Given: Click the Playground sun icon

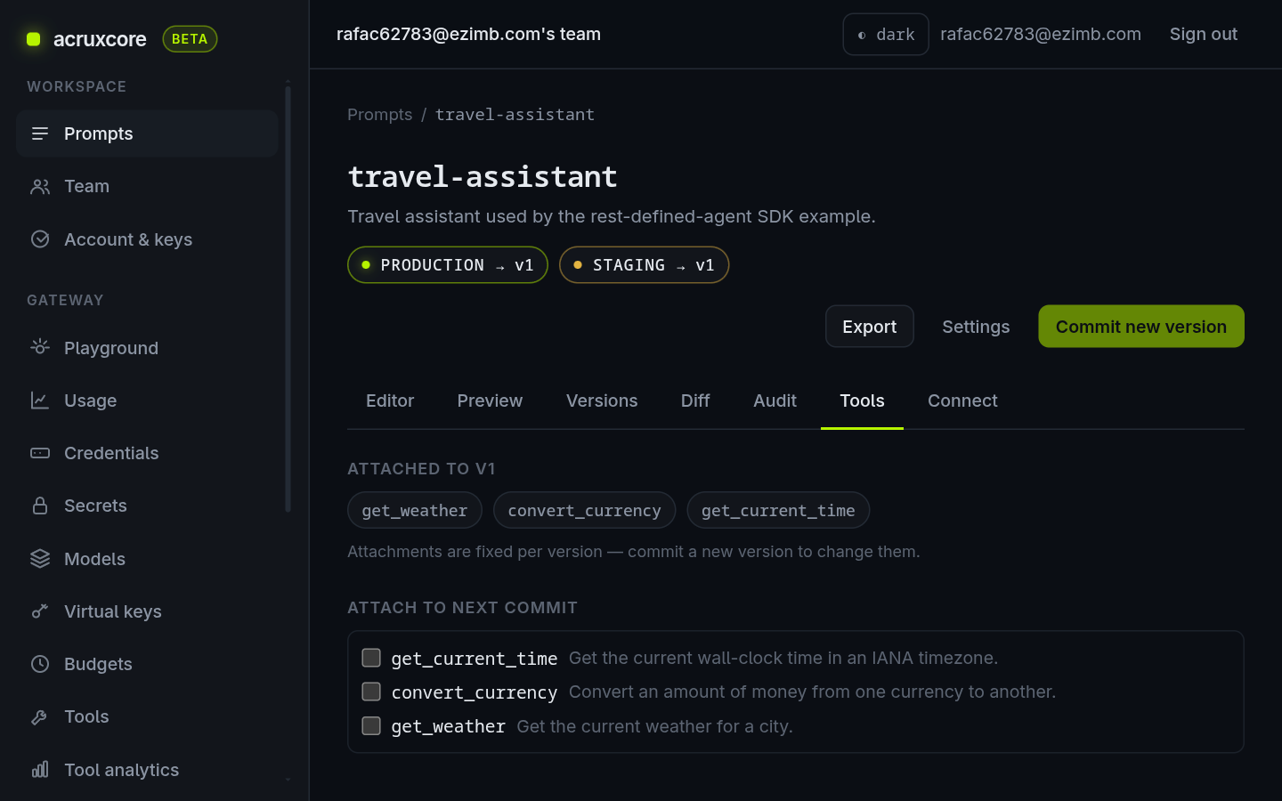Looking at the screenshot, I should pos(40,347).
